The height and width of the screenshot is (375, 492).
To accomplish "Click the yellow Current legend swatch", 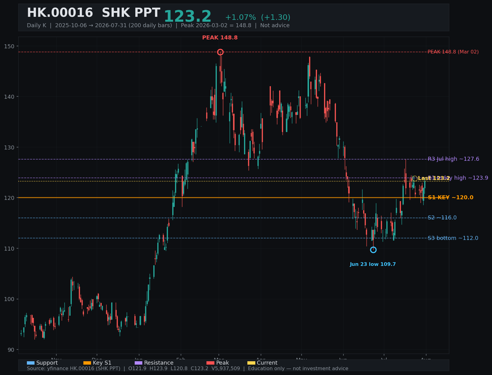I will 251,363.
